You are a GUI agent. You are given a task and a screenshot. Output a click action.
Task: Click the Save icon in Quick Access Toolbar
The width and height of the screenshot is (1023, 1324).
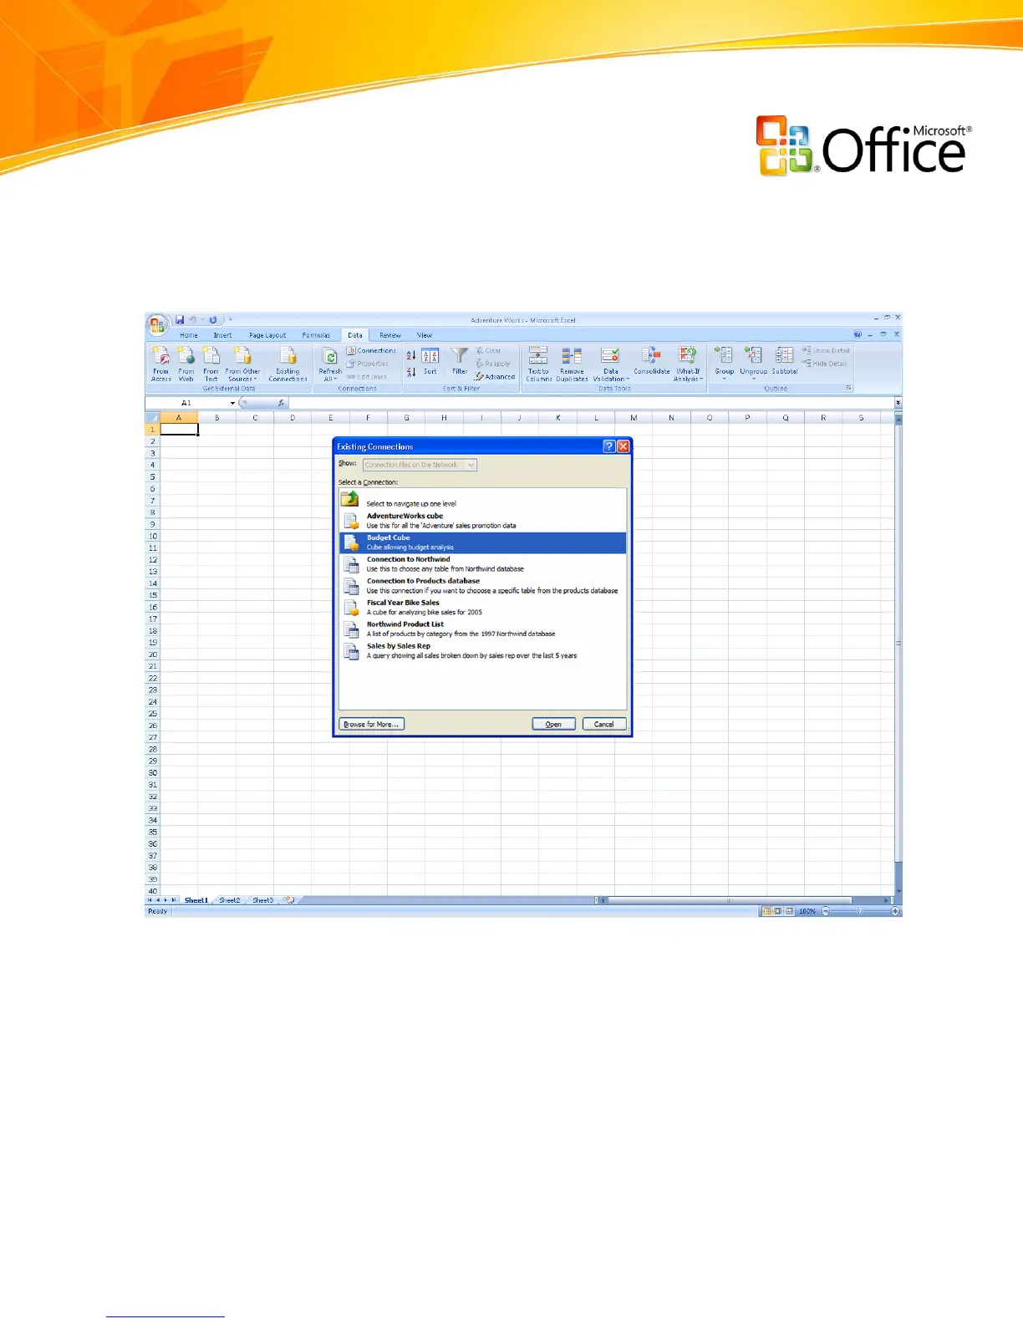pos(179,319)
